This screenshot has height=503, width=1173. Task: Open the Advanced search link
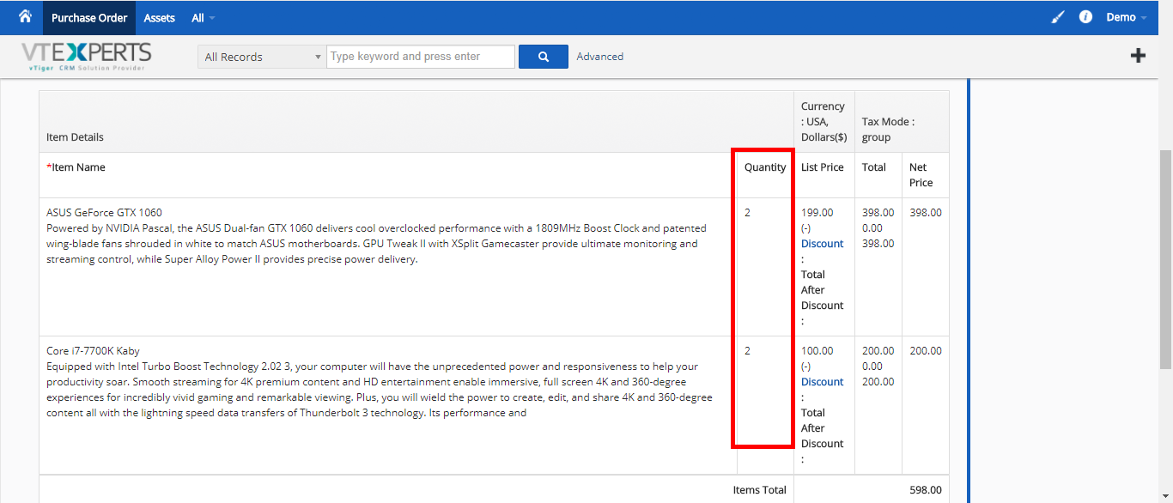point(599,57)
